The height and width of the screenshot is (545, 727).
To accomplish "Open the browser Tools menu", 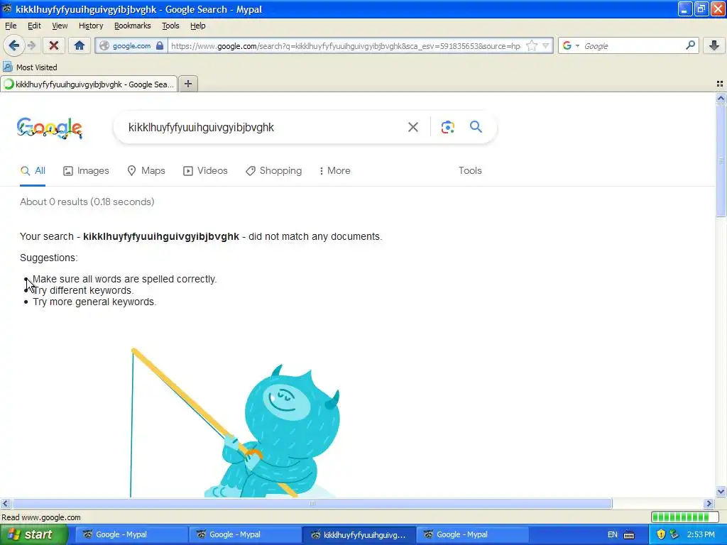I will click(x=170, y=26).
